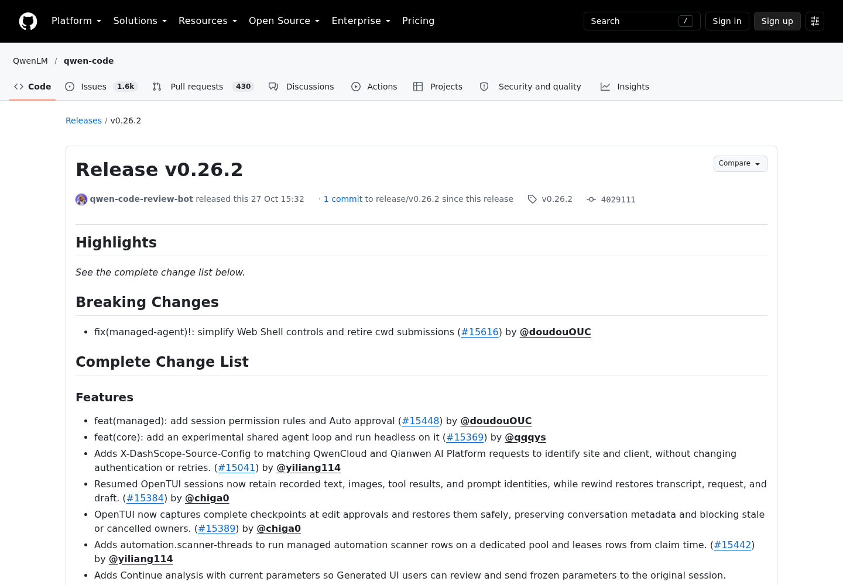The width and height of the screenshot is (843, 585).
Task: Open pull request #15369 link
Action: pyautogui.click(x=465, y=437)
